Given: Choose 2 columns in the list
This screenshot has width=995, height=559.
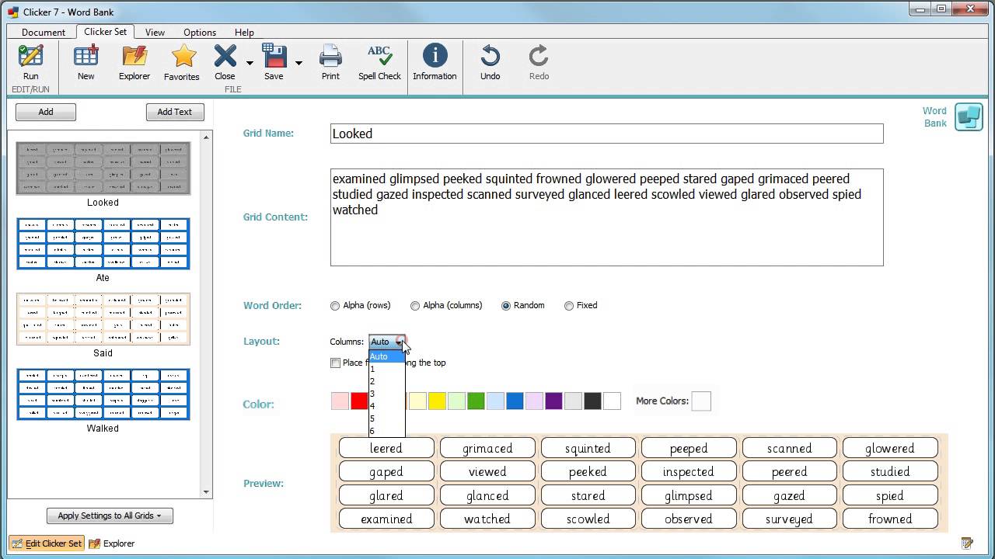Looking at the screenshot, I should [386, 381].
